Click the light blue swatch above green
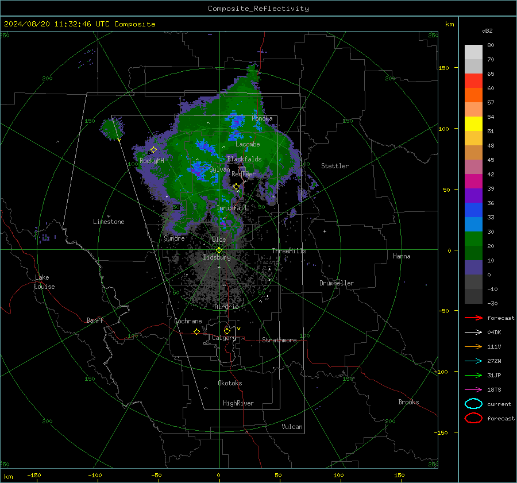 tap(473, 224)
